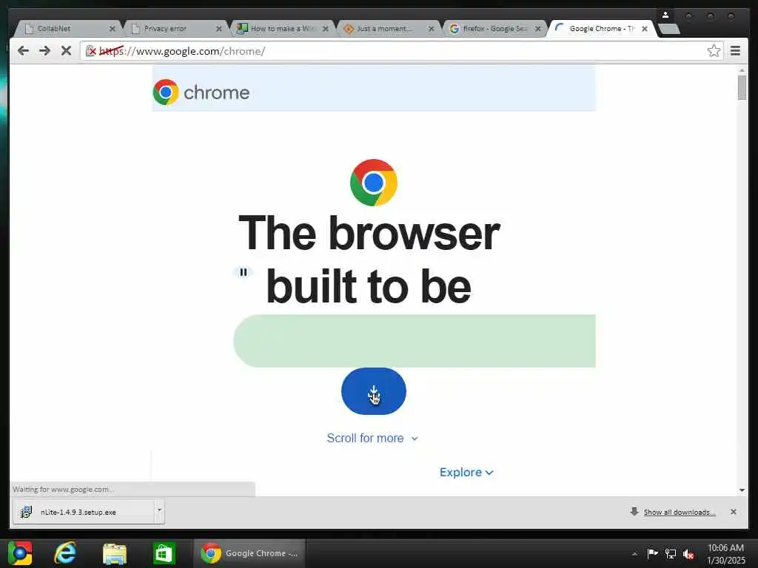Viewport: 758px width, 568px height.
Task: Click the large Chrome logo above headline
Action: pyautogui.click(x=374, y=183)
